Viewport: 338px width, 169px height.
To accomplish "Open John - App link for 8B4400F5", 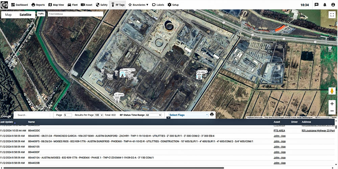I will pos(280,141).
